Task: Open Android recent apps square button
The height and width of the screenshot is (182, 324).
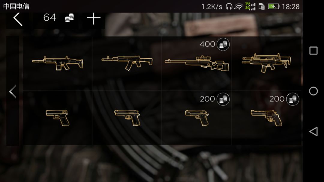Action: (313, 51)
